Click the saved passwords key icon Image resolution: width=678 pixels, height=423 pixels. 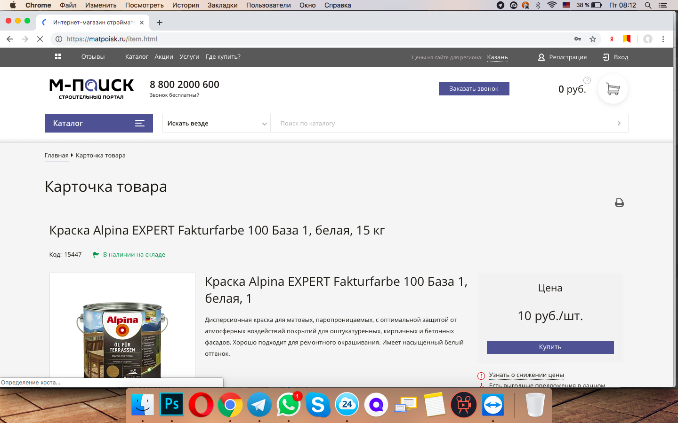[578, 39]
